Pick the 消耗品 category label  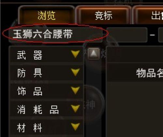38,109
